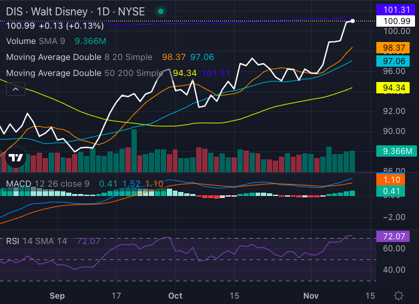
Task: Click the 72.07 RSI value label
Action: click(396, 237)
